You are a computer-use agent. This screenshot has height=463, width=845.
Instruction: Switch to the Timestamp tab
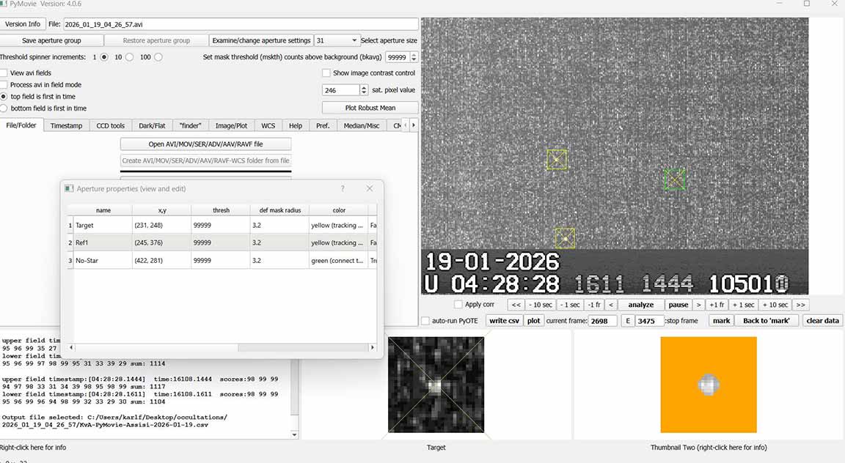[66, 126]
